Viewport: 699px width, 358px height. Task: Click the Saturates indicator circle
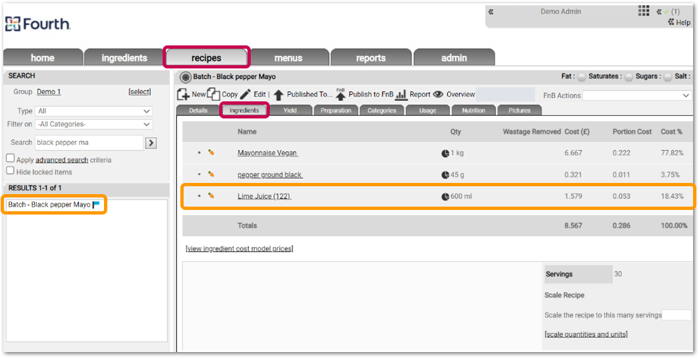click(x=629, y=77)
